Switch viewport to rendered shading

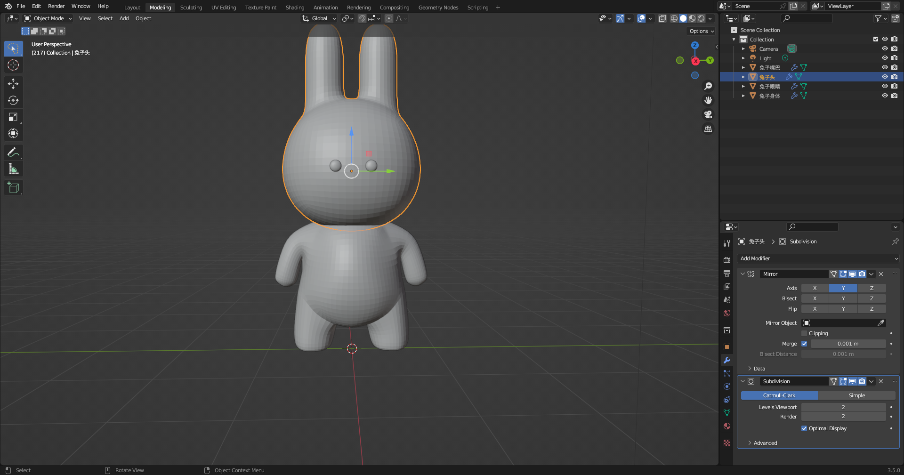701,18
